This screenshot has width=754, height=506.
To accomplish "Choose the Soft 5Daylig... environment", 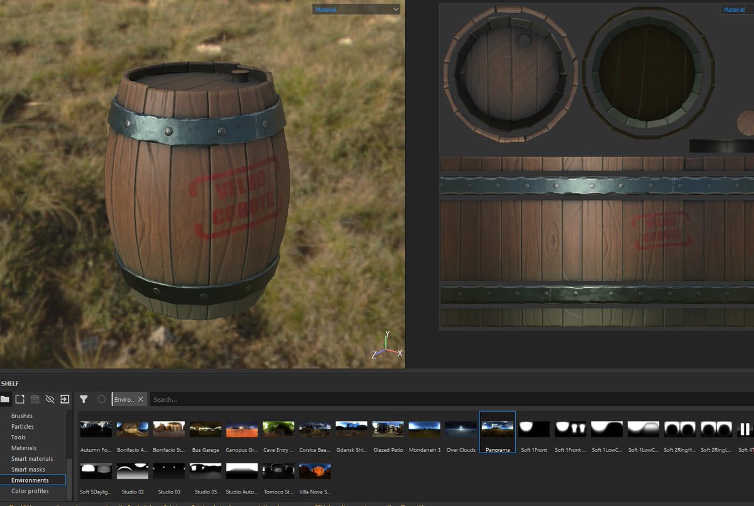I will coord(96,471).
